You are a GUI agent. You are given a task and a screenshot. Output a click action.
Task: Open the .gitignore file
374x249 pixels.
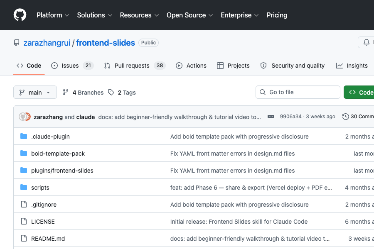(44, 205)
